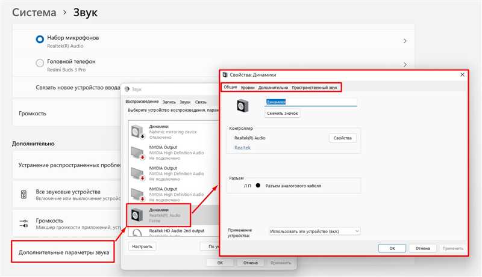Select the first NVIDIA Output monitor icon

coord(138,153)
